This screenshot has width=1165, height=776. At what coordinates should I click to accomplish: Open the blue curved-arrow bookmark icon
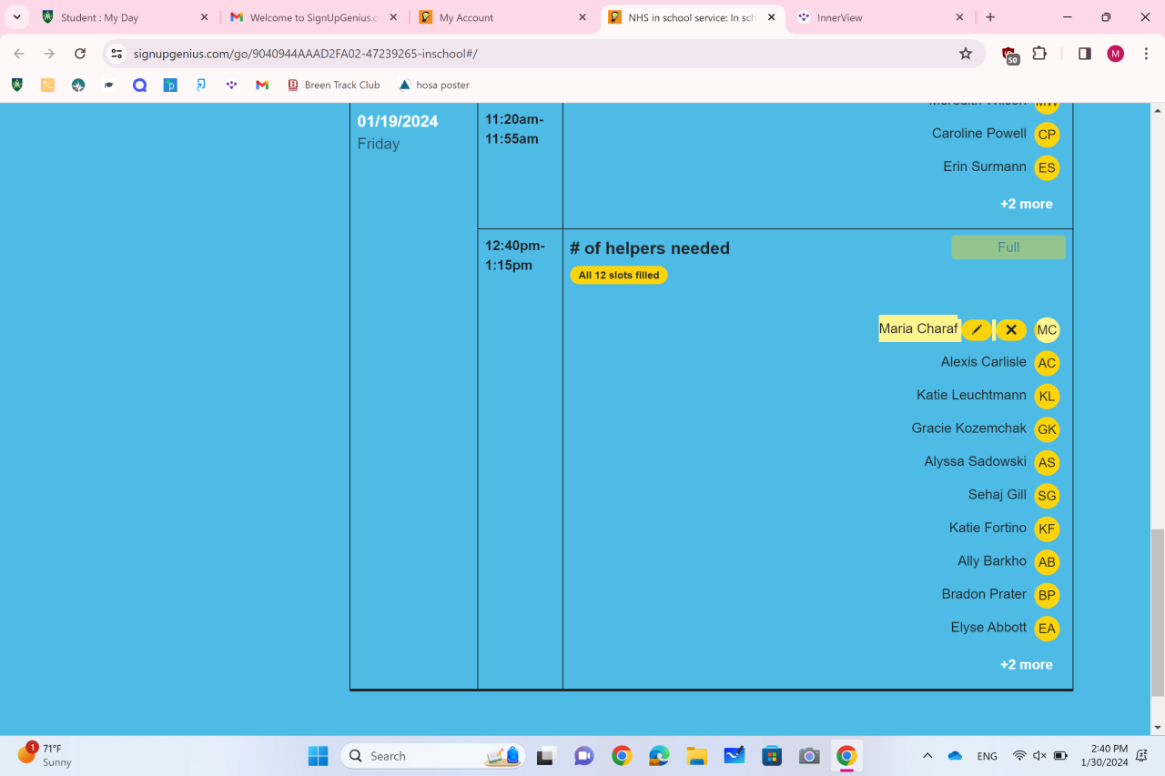201,85
